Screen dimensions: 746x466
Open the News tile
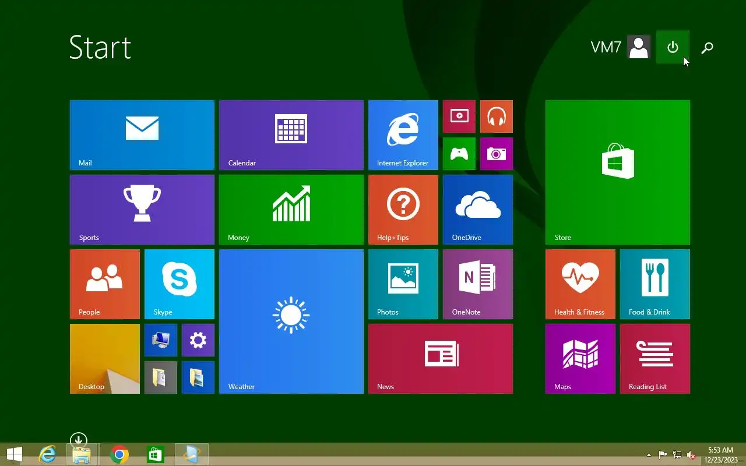[441, 359]
